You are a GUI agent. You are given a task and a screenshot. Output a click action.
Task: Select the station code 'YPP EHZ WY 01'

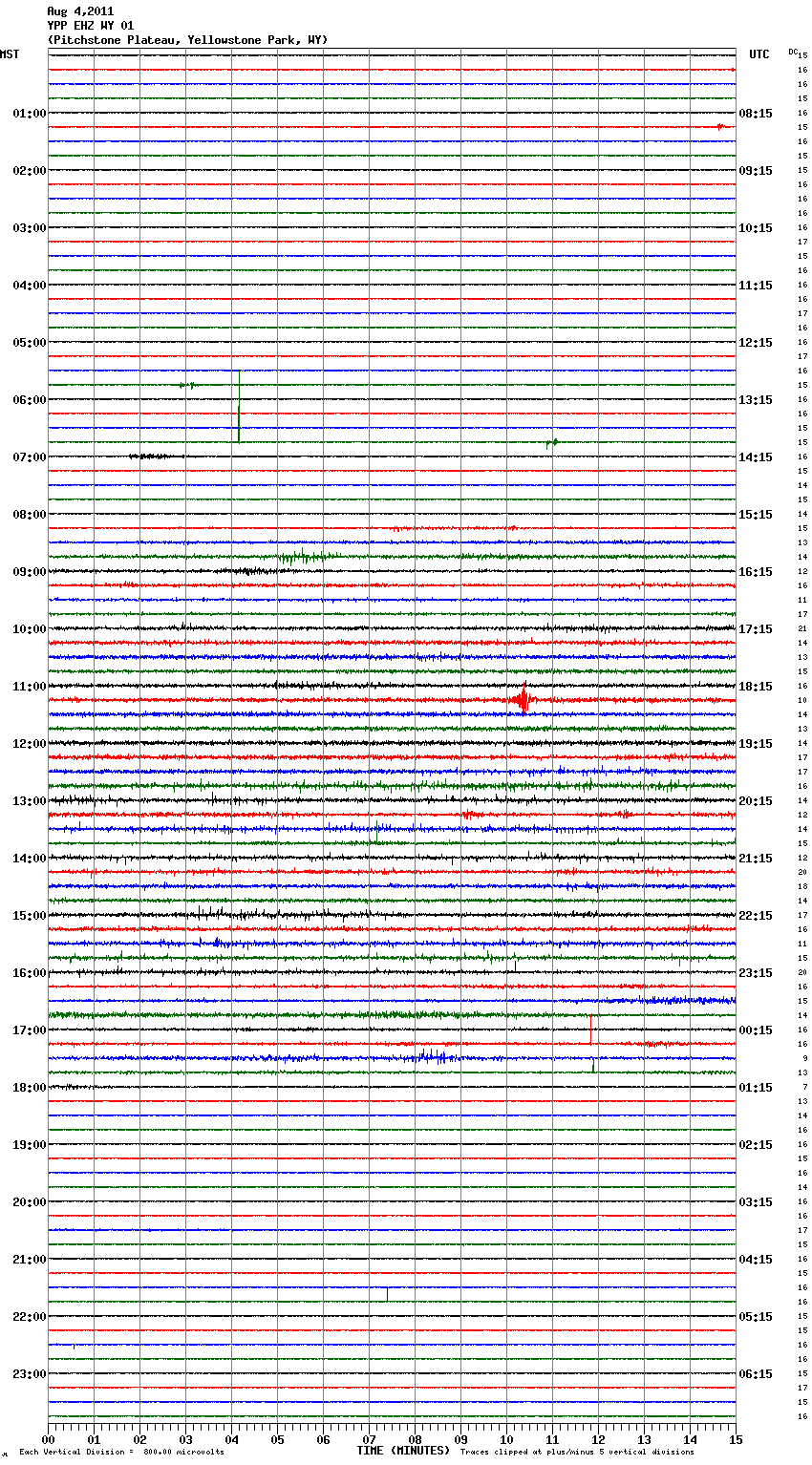[x=91, y=26]
